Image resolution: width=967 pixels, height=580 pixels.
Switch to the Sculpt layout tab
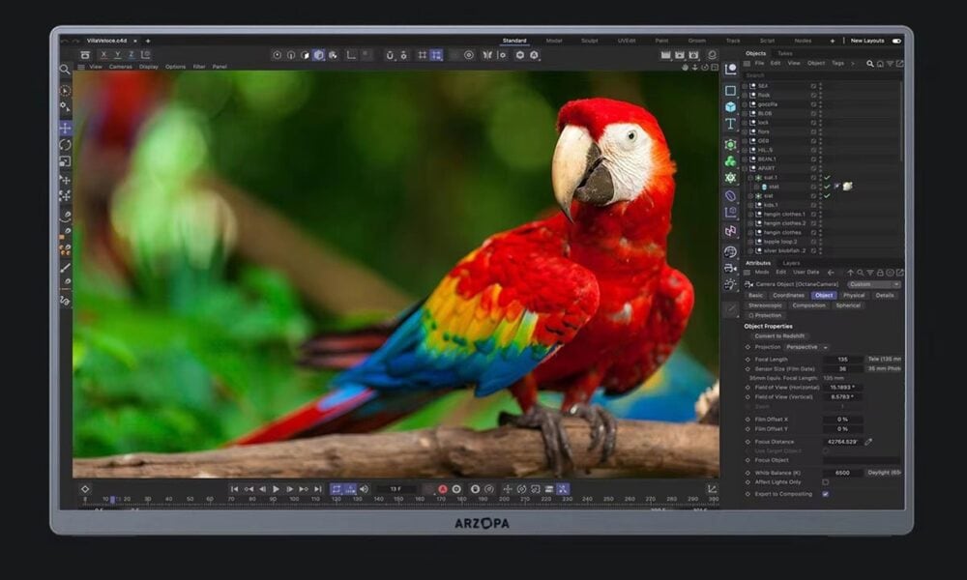tap(589, 41)
